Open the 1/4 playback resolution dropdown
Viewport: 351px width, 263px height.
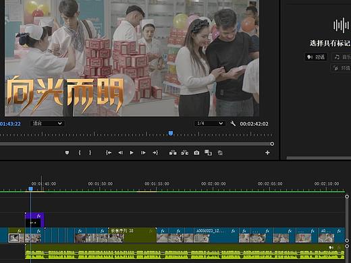coord(210,123)
